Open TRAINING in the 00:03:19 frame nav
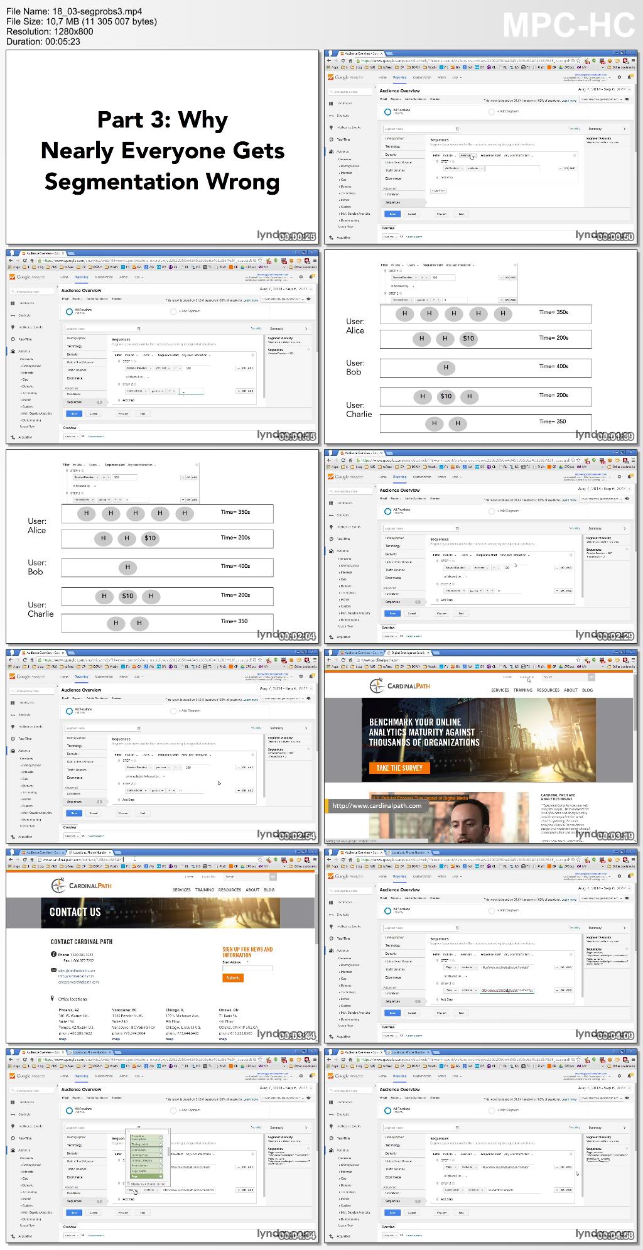Image resolution: width=643 pixels, height=1250 pixels. (x=522, y=690)
